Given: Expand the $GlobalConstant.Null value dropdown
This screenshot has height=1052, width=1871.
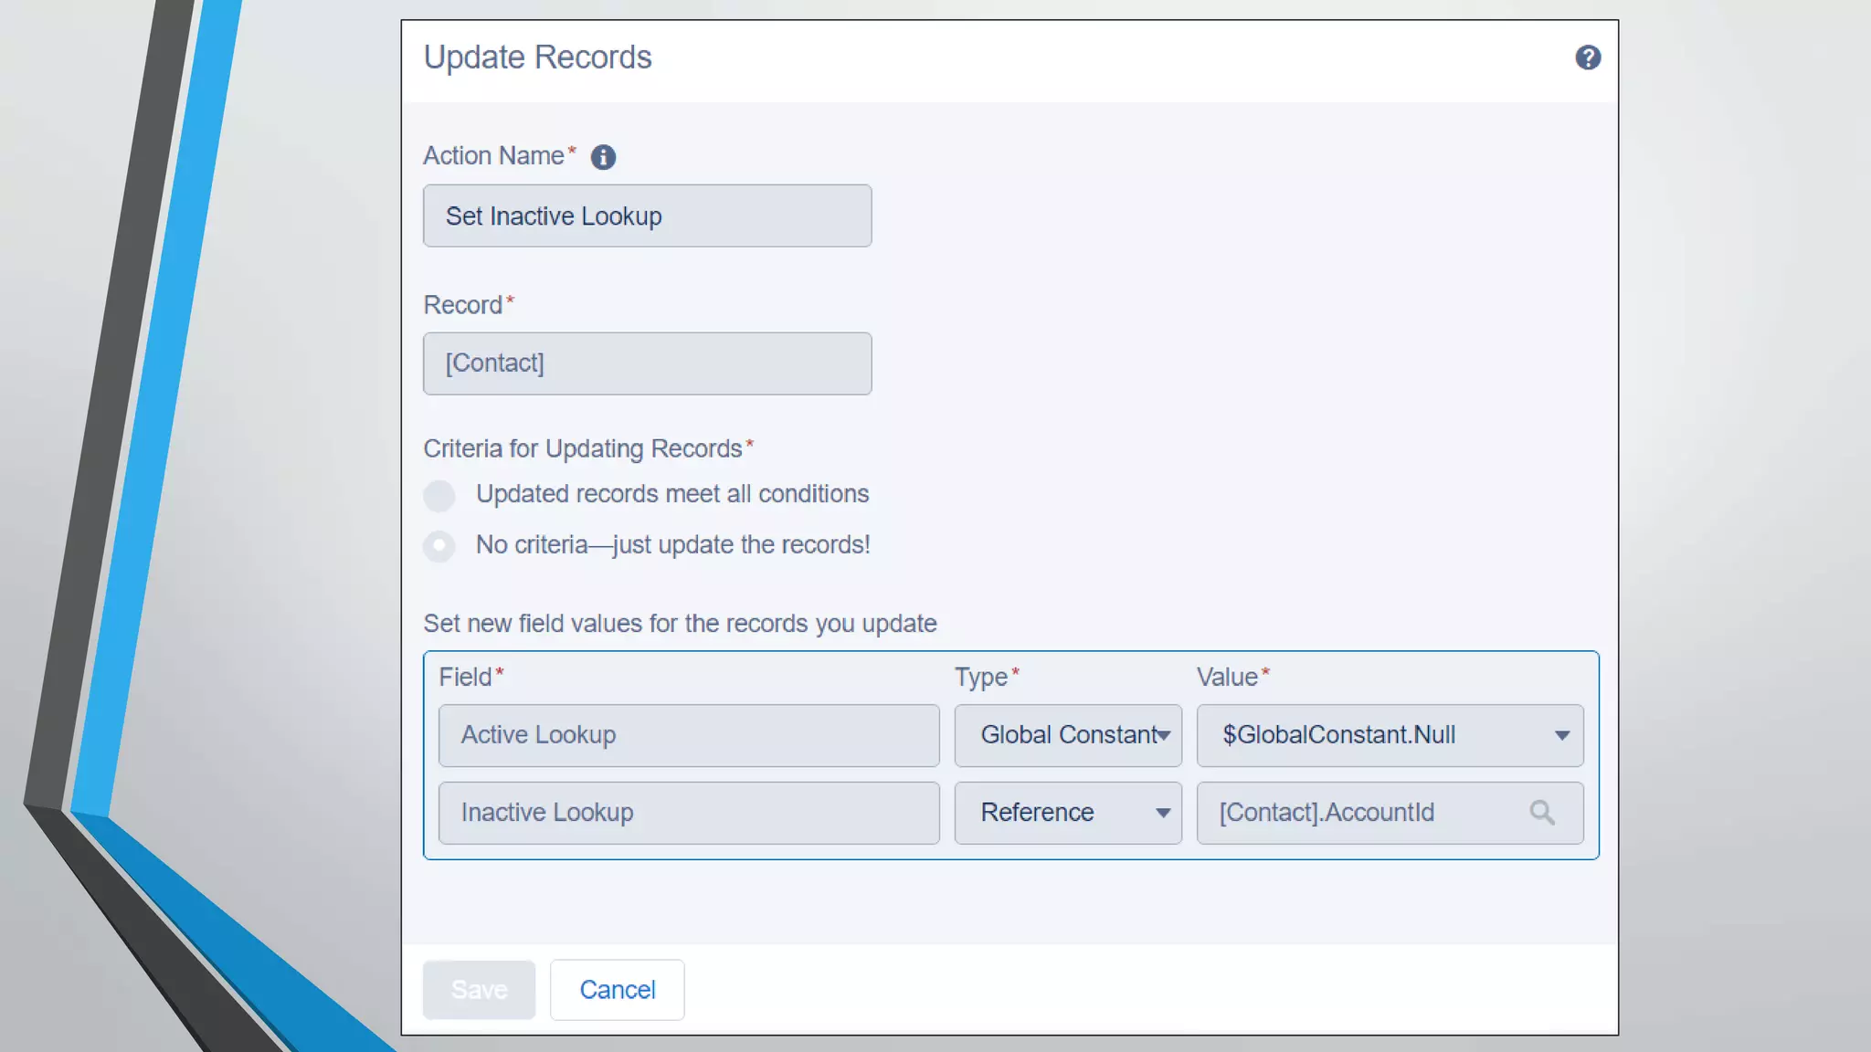Looking at the screenshot, I should (x=1390, y=735).
